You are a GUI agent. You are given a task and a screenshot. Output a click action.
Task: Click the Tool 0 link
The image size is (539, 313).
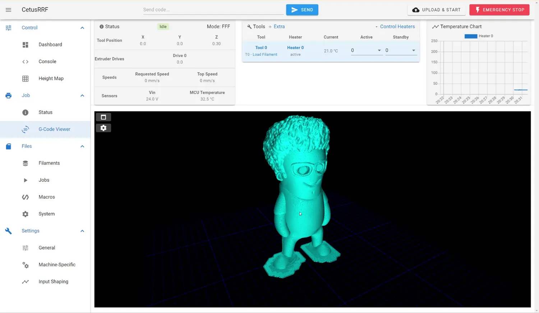261,48
